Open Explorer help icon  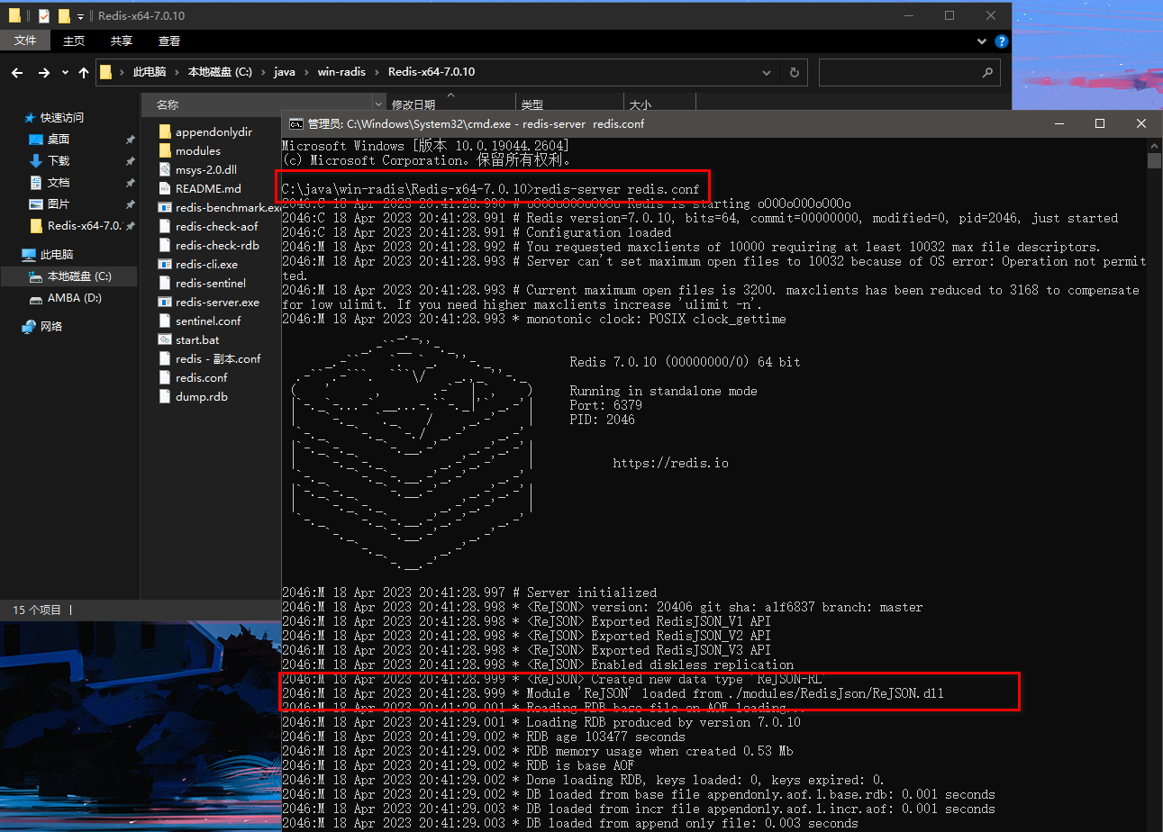coord(1002,41)
